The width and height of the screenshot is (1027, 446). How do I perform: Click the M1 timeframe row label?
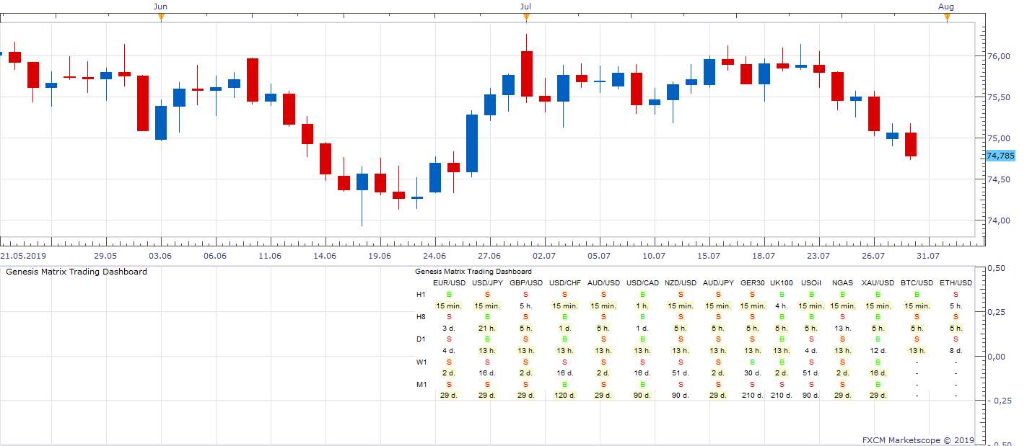tap(421, 384)
